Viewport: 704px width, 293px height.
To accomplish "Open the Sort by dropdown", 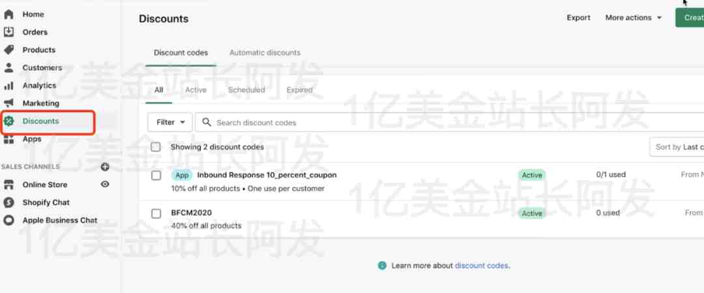I will tap(677, 147).
